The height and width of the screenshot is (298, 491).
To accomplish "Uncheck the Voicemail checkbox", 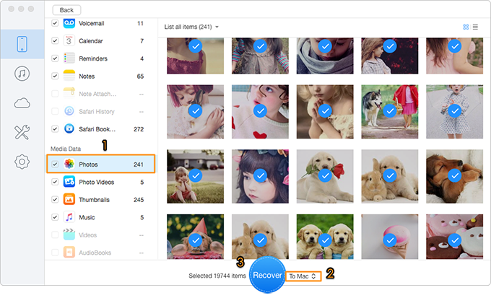I will [55, 23].
